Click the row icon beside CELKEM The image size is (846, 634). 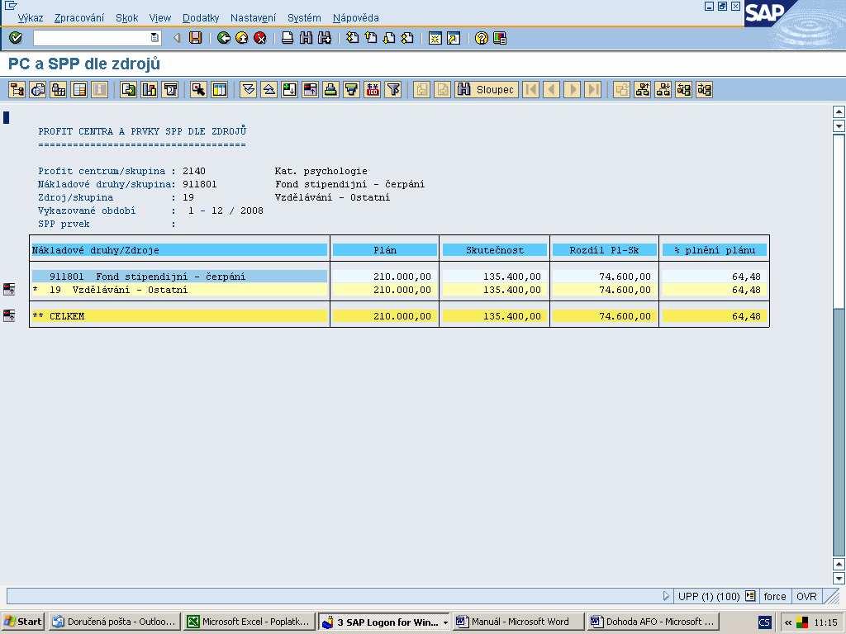tap(9, 315)
